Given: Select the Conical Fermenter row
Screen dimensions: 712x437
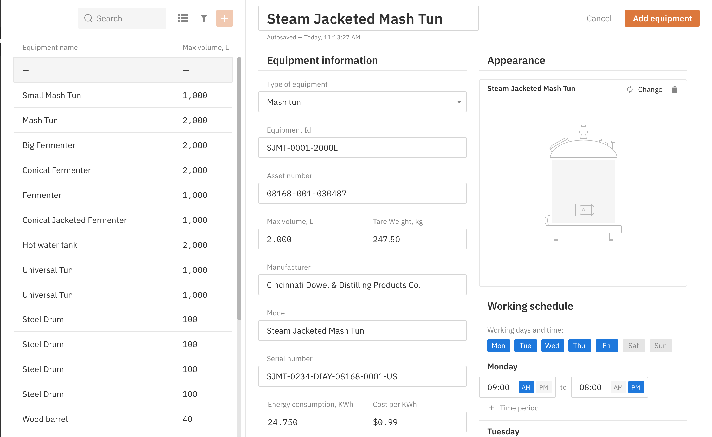Looking at the screenshot, I should coord(123,170).
